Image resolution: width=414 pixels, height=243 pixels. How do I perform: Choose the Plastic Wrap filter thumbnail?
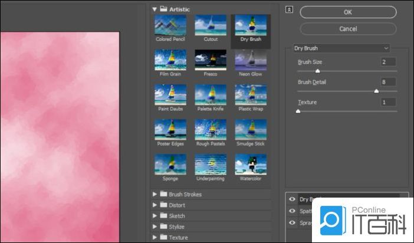point(251,95)
